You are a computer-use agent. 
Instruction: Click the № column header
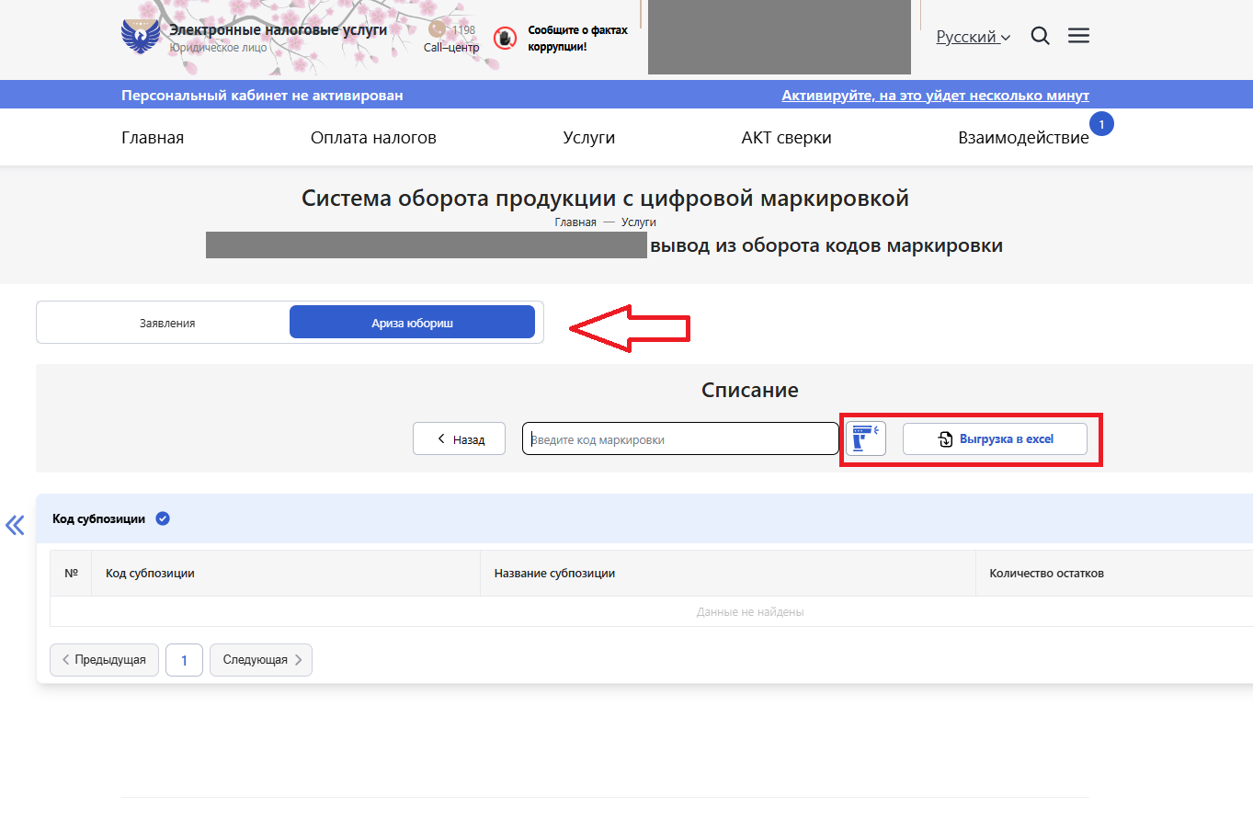tap(71, 573)
